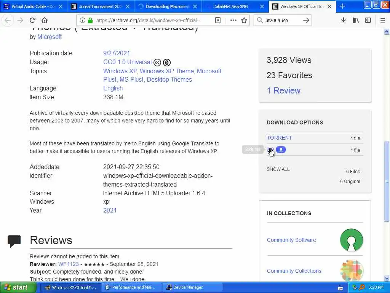Open the Windows Start button
390x293 pixels.
(18, 288)
